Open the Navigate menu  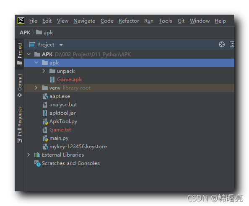pos(84,21)
